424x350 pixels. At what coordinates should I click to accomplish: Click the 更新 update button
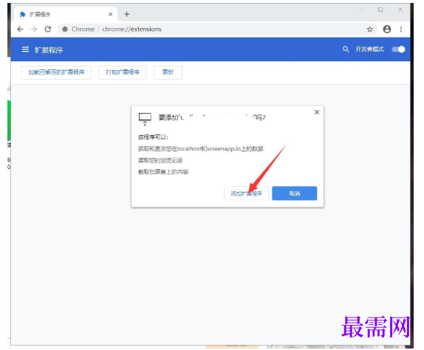pyautogui.click(x=168, y=72)
